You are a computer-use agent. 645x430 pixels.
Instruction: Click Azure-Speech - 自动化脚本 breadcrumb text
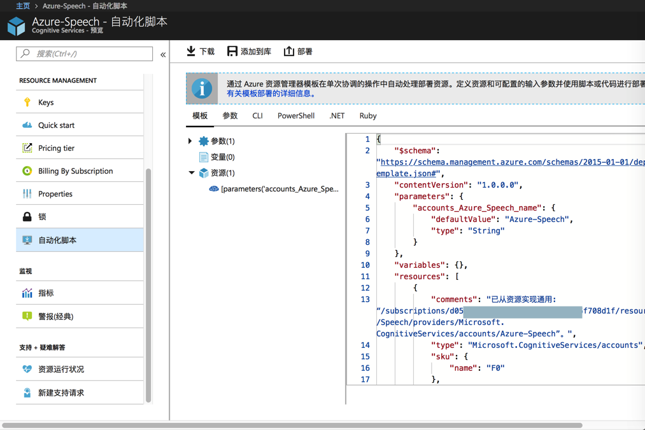tap(85, 6)
